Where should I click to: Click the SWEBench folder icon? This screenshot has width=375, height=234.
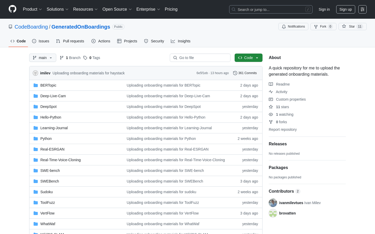point(36,181)
